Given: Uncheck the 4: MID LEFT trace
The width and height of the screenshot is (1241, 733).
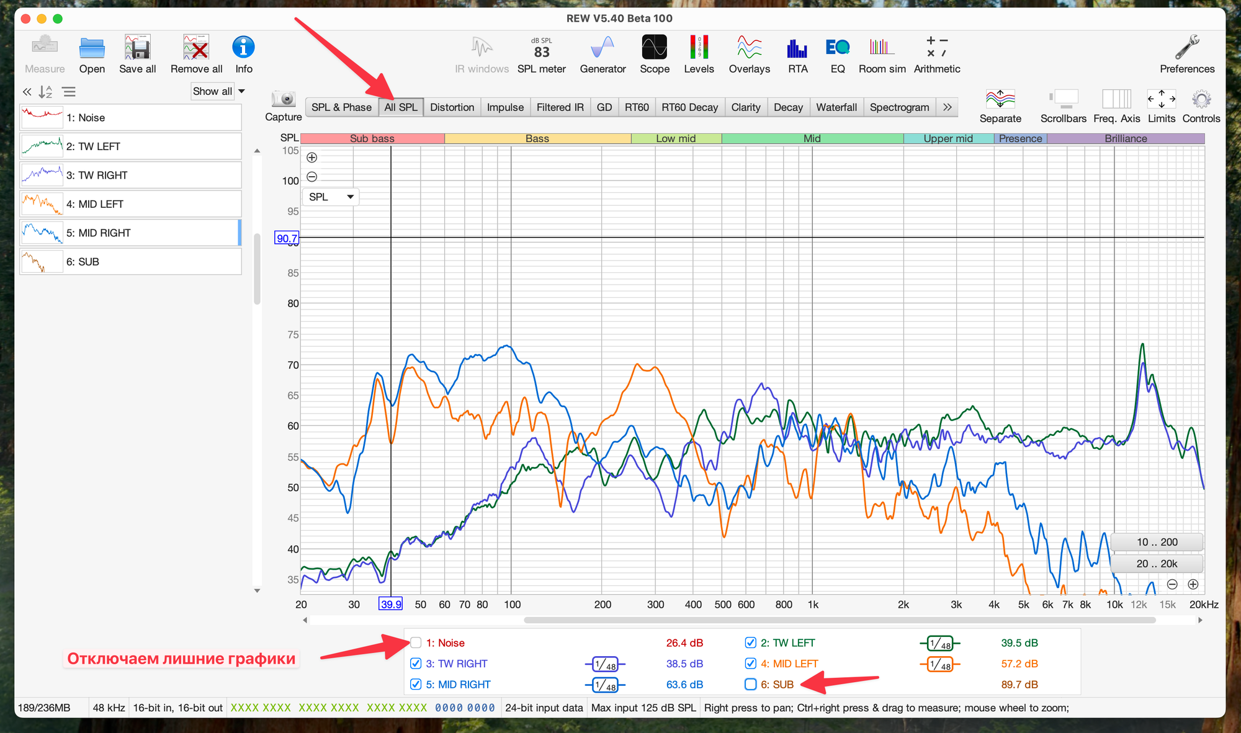Looking at the screenshot, I should pos(751,664).
